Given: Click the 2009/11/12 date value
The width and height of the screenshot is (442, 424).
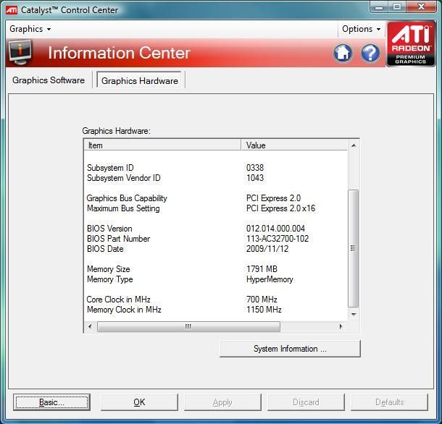Looking at the screenshot, I should click(x=267, y=249).
